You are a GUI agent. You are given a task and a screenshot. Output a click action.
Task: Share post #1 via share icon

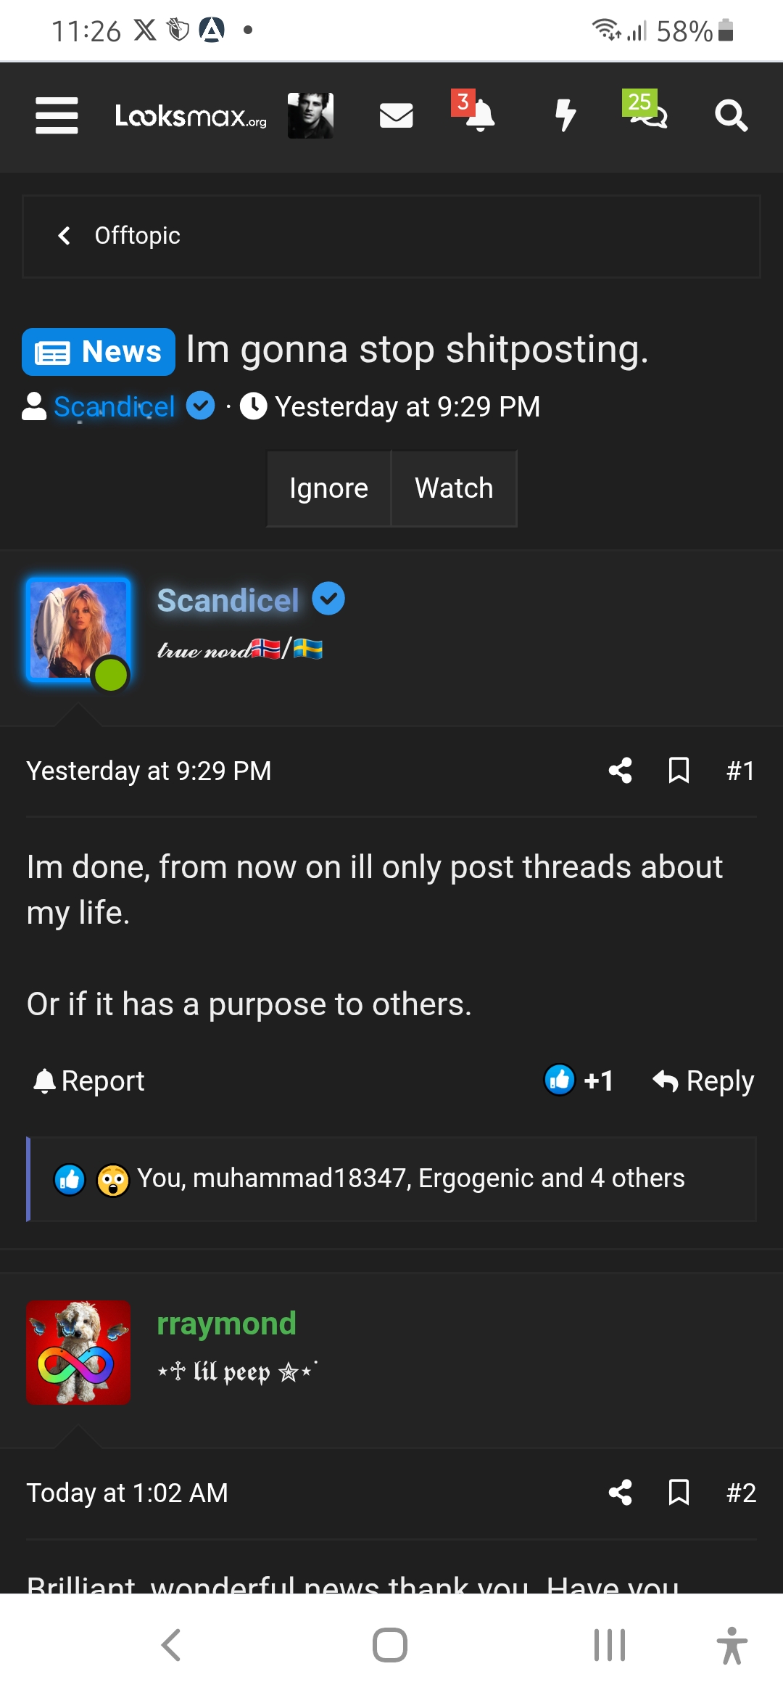[x=620, y=771]
